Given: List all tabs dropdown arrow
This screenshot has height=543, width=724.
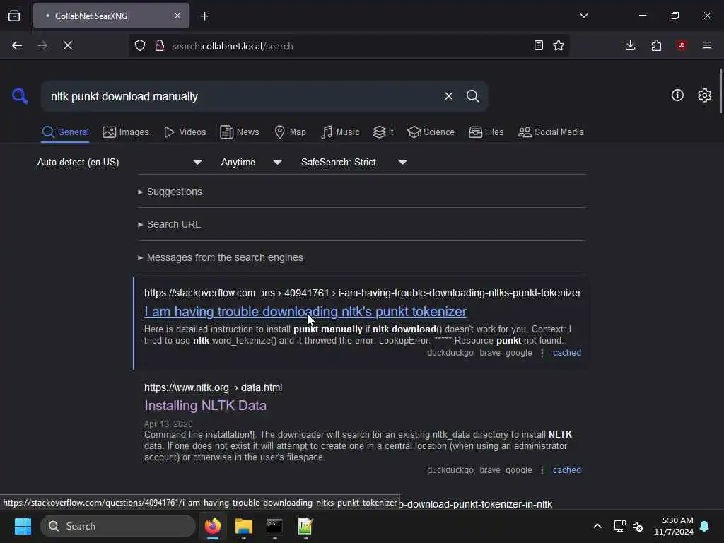Looking at the screenshot, I should point(583,16).
